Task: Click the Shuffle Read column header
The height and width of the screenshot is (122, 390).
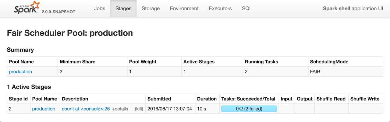Action: 331,99
